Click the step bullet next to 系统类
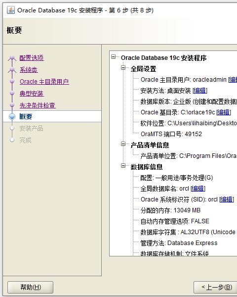 [12, 69]
